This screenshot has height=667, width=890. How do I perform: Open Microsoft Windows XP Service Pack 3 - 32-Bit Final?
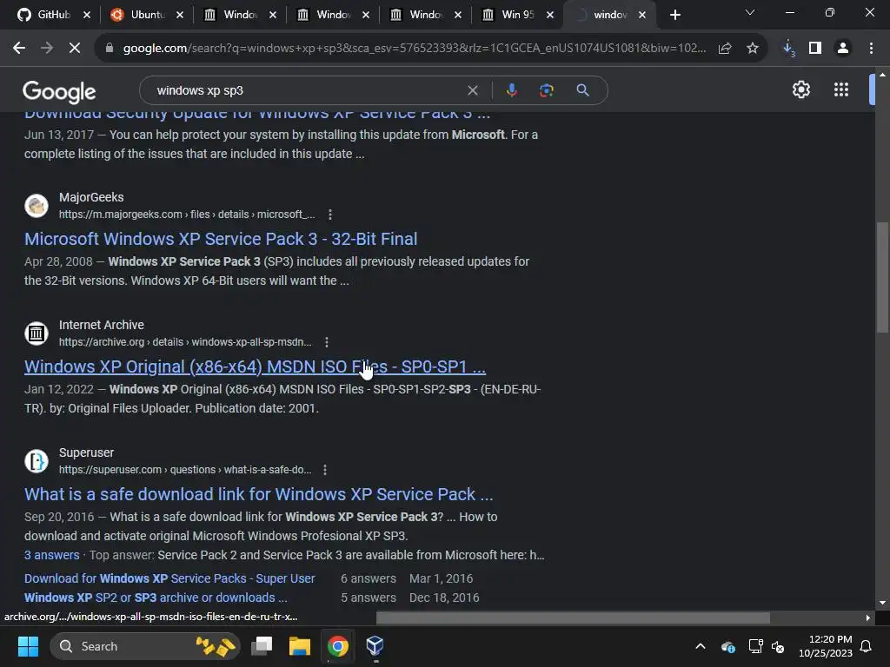pos(221,239)
